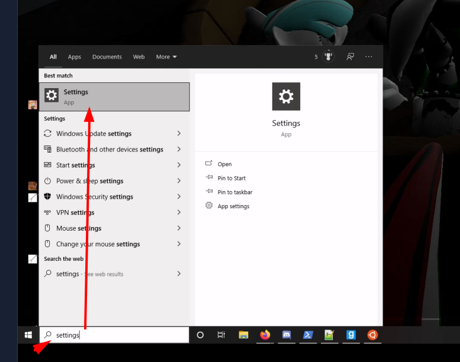Click the large Settings gear tile in preview pane
Screen dimensions: 460x362
tap(286, 96)
